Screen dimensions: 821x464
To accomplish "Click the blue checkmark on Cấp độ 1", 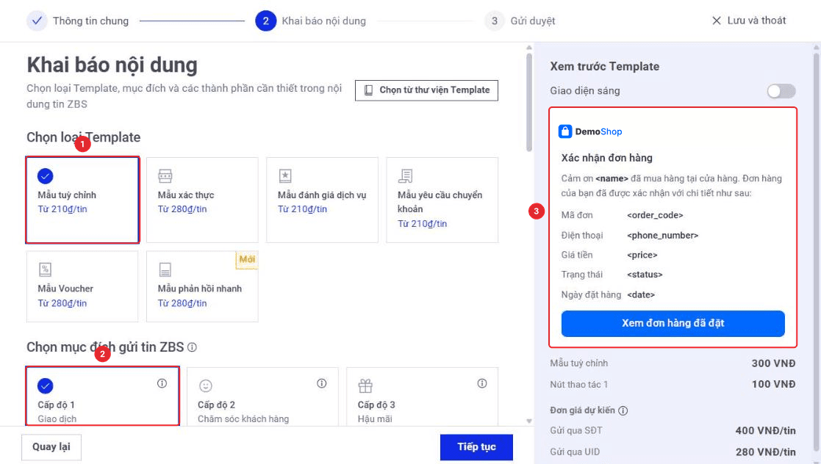I will point(45,386).
